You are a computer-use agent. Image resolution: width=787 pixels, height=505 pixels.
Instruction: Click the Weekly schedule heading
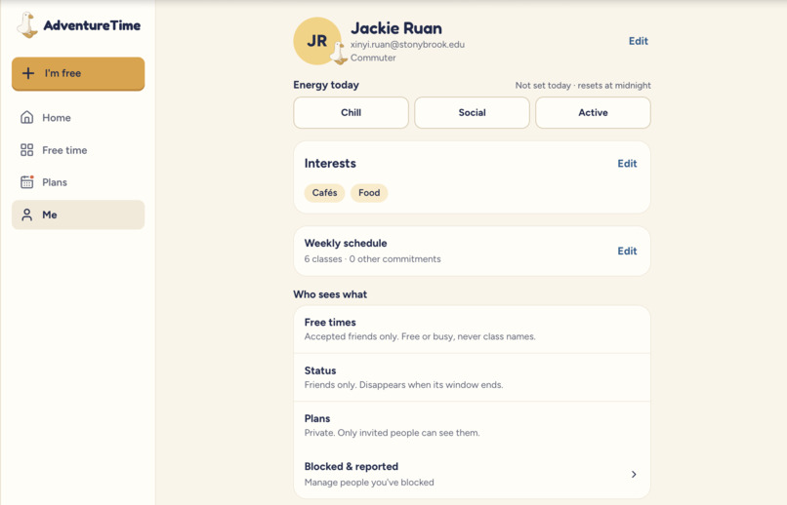(346, 243)
